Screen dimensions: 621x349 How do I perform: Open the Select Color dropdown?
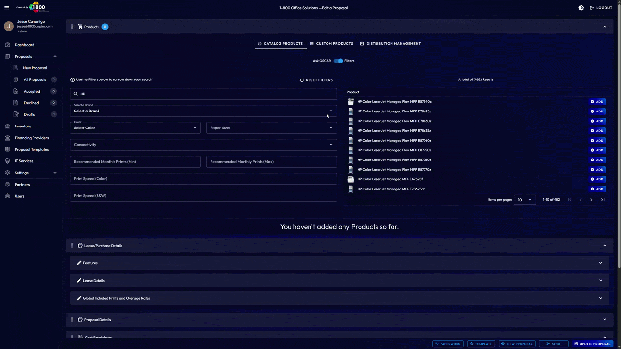(135, 127)
